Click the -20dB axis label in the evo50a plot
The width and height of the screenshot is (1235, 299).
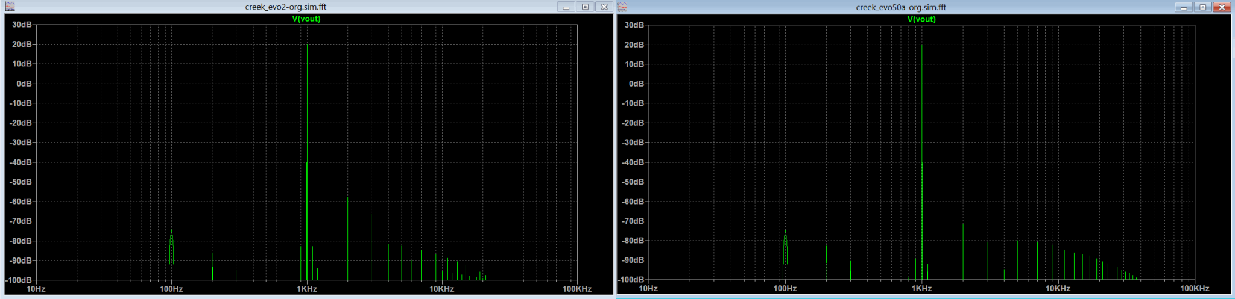click(x=633, y=123)
